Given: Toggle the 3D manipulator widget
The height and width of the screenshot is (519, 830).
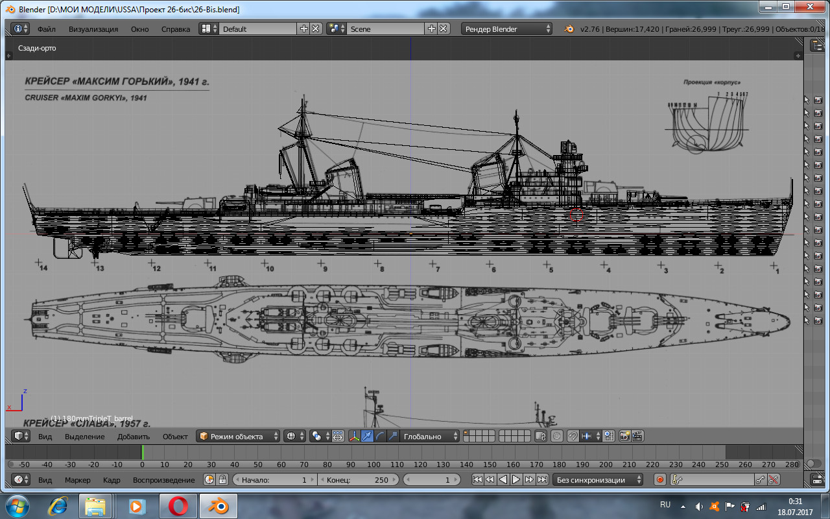Looking at the screenshot, I should 354,436.
